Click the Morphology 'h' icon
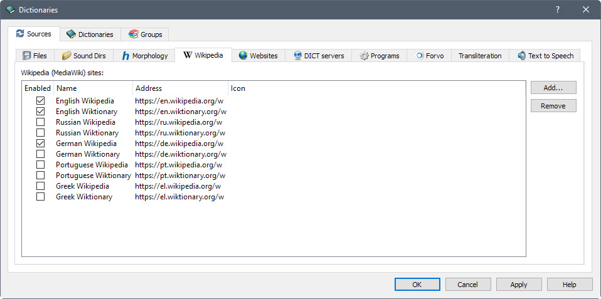 [125, 56]
